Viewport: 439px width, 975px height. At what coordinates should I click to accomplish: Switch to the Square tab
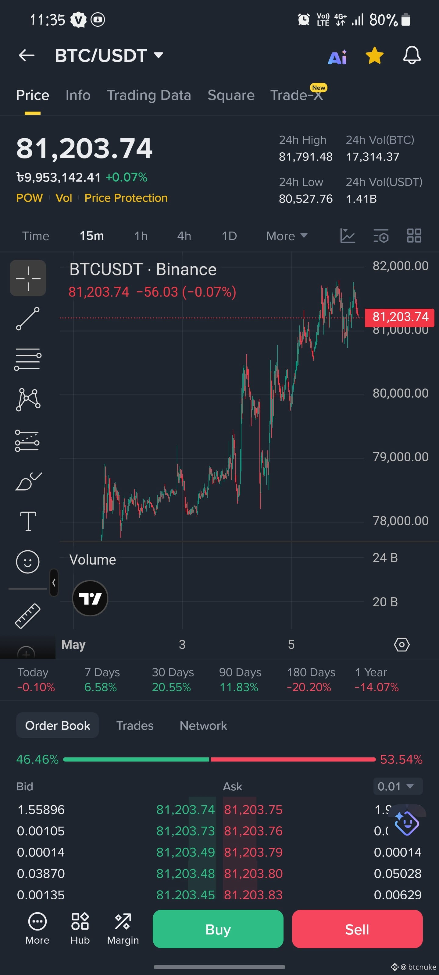coord(231,95)
